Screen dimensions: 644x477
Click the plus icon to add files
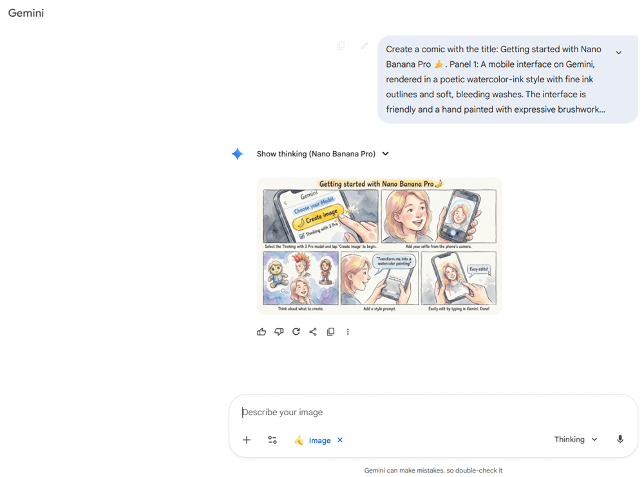(x=247, y=440)
